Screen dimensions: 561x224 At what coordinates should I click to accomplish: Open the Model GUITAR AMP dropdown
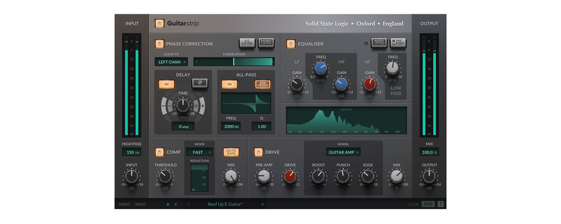point(343,152)
